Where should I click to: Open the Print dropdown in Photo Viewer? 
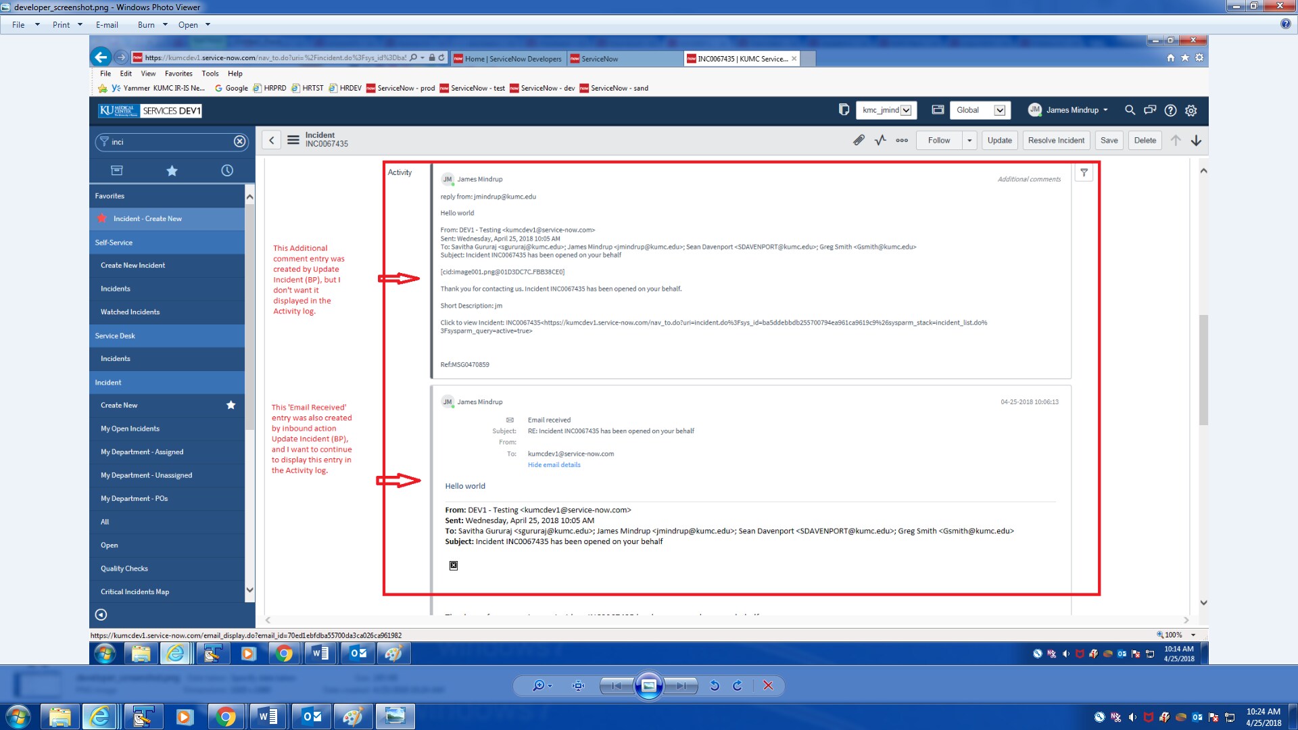67,25
